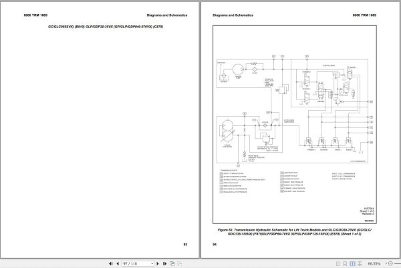Go to the next page

[x=158, y=263]
